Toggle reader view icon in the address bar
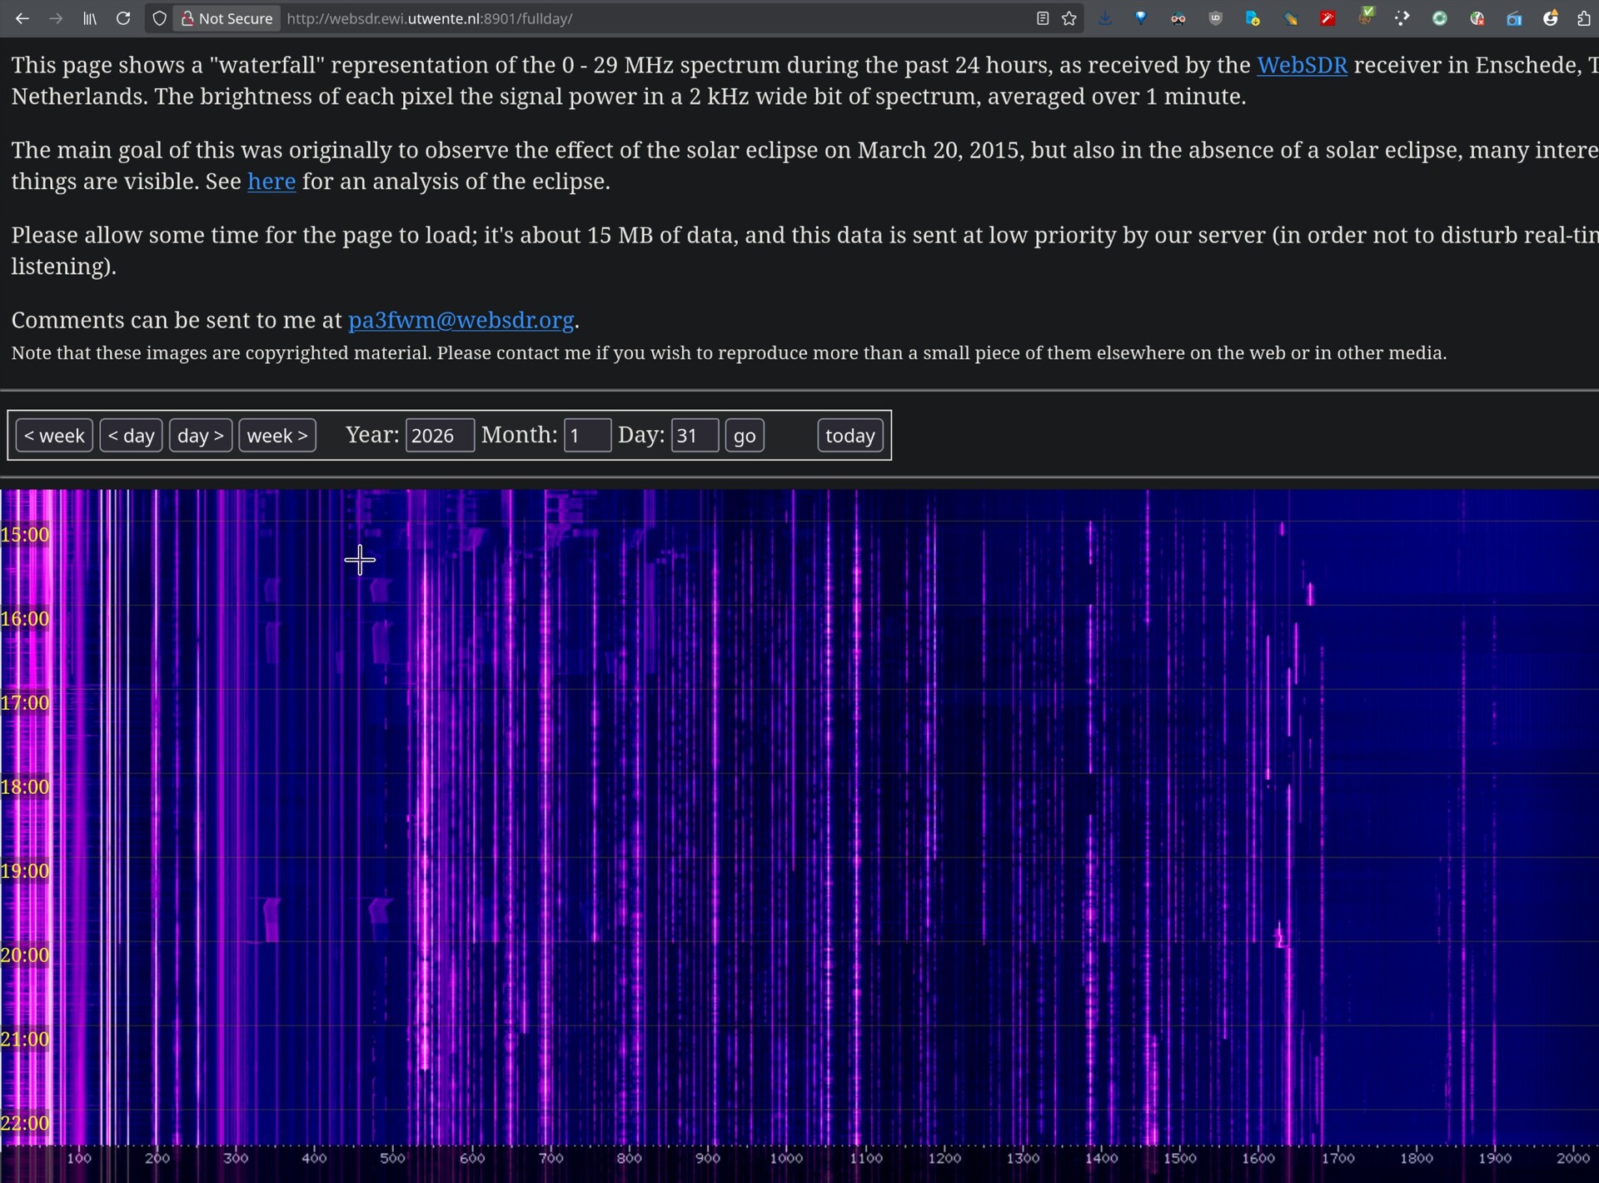The height and width of the screenshot is (1183, 1599). point(1042,18)
